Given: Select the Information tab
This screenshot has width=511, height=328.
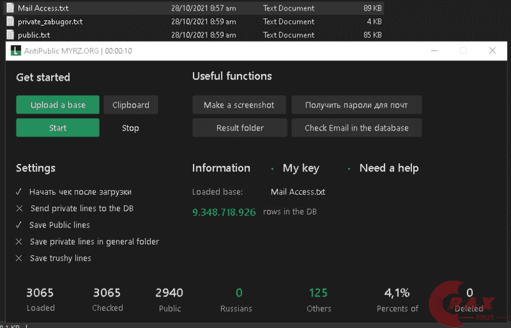Looking at the screenshot, I should tap(221, 169).
